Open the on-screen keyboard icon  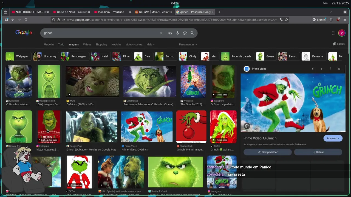[170, 33]
